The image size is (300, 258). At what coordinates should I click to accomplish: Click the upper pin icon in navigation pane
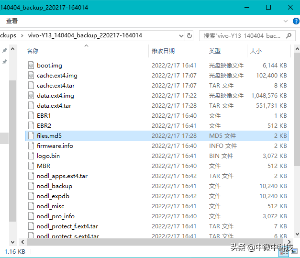point(5,50)
